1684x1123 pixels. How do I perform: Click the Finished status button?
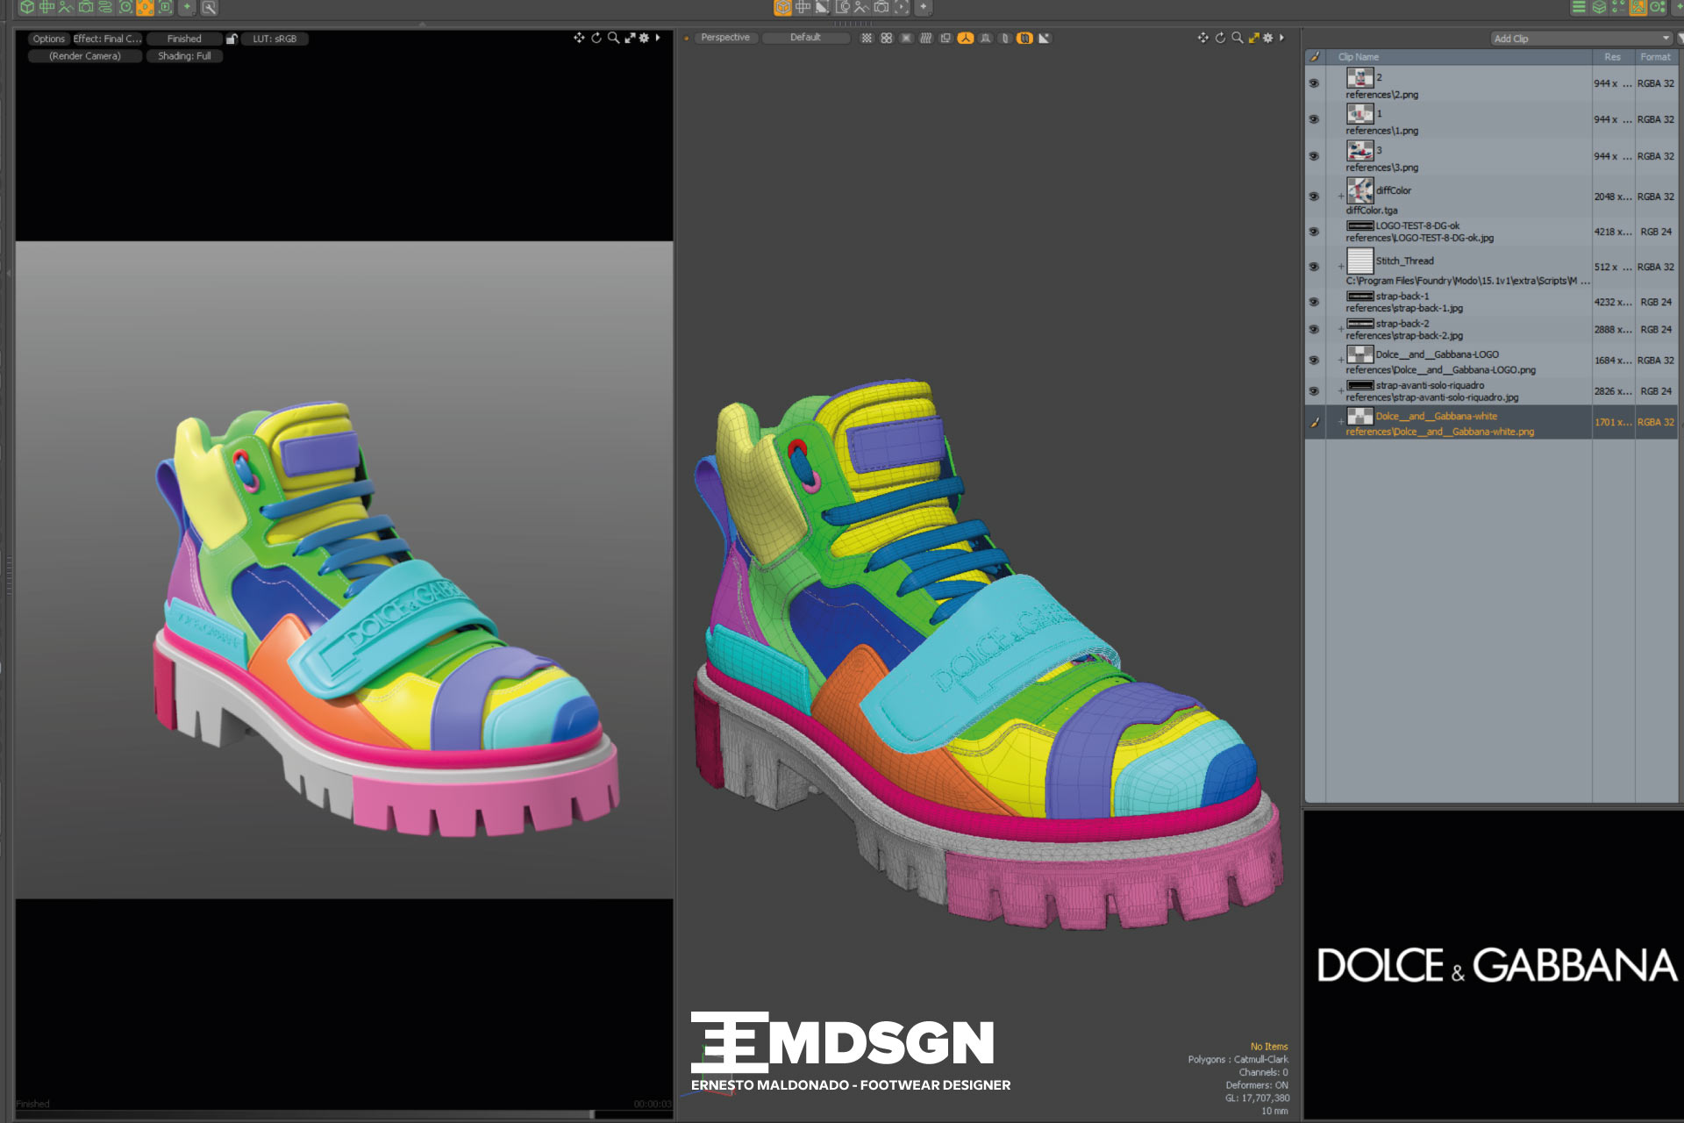point(184,39)
